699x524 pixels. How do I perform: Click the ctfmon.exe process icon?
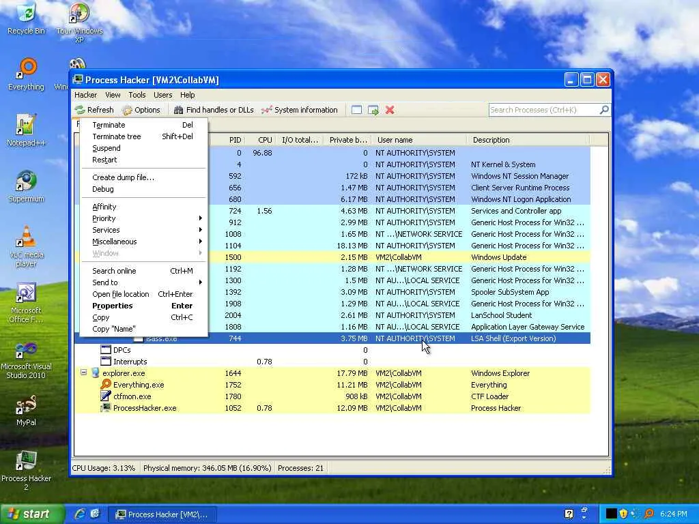pyautogui.click(x=106, y=396)
